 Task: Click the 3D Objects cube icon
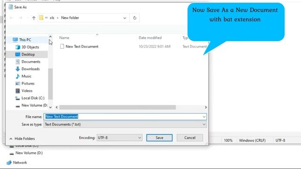[x=18, y=47]
